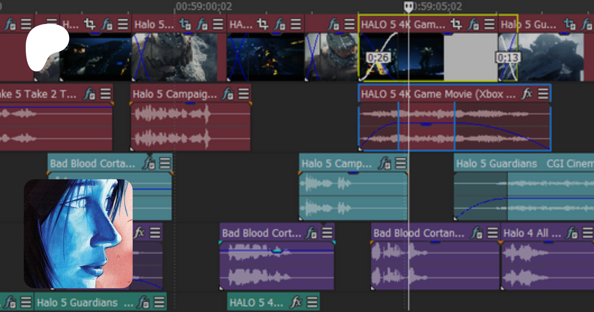
Task: Open Event FX on HALO 5 4K Game Movie audio
Action: point(527,94)
